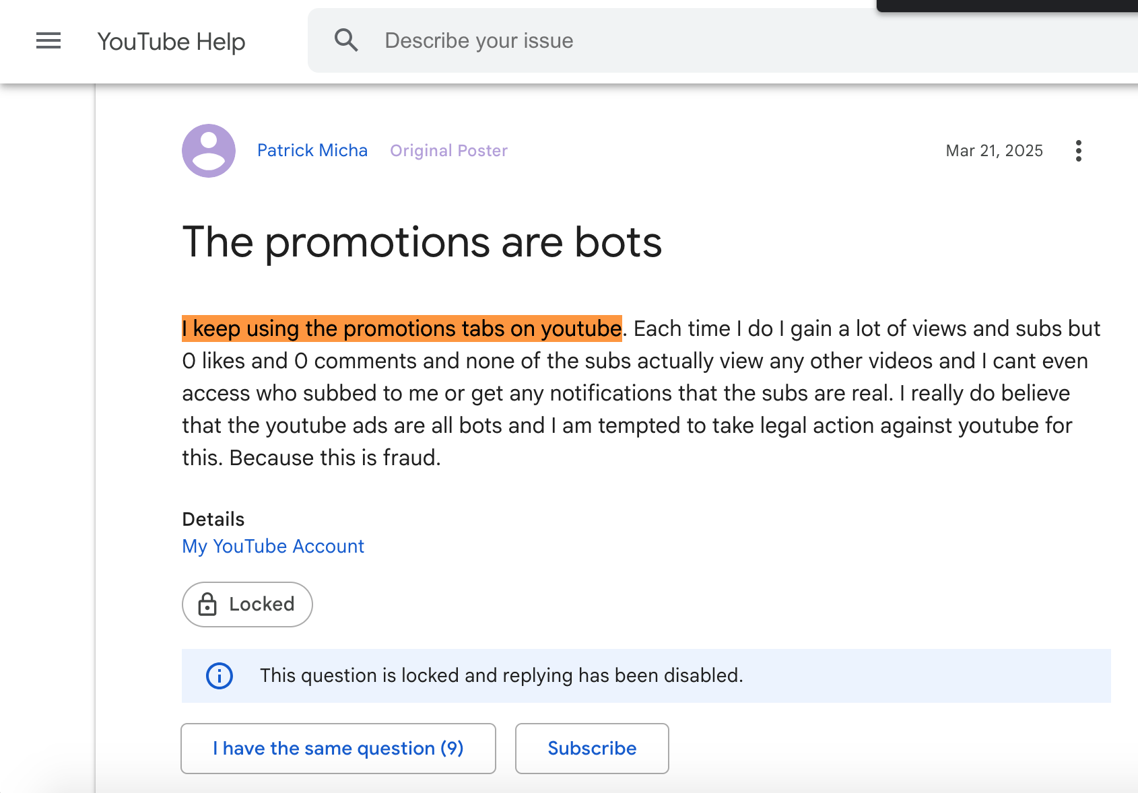Type in the Describe your issue field
Screen dimensions: 1138x793
click(673, 40)
